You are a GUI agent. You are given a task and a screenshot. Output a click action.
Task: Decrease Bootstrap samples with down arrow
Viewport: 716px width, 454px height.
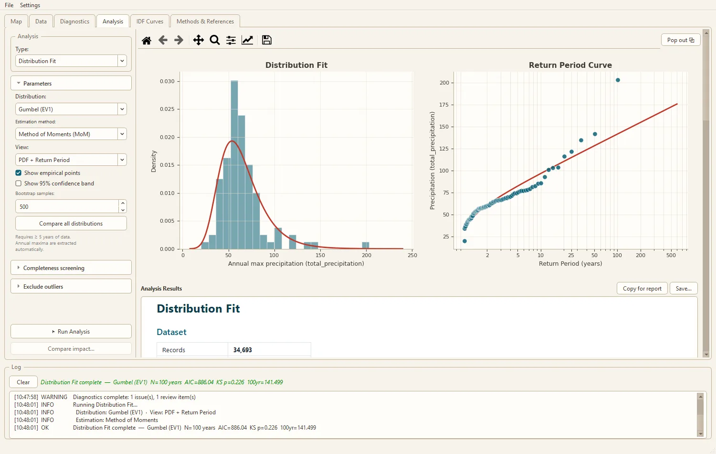[x=123, y=210]
